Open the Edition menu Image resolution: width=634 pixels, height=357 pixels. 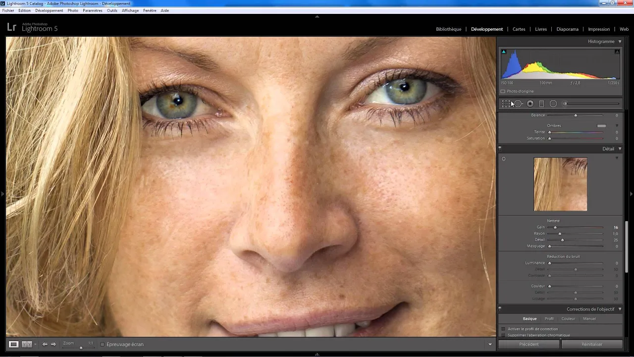(24, 10)
